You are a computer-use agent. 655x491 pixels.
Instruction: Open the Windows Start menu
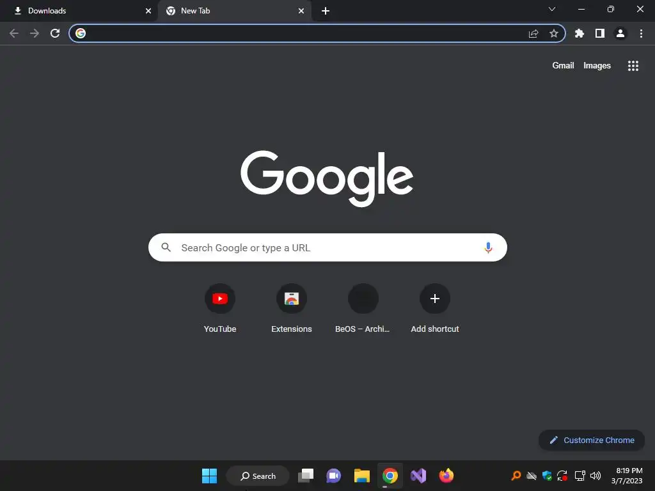click(x=209, y=476)
